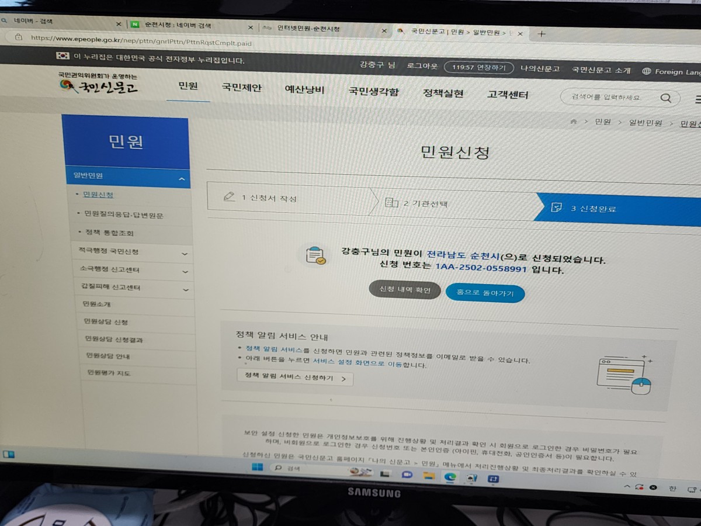Close the 인터넷민원-순천시청 tab
The width and height of the screenshot is (701, 526).
(x=384, y=30)
